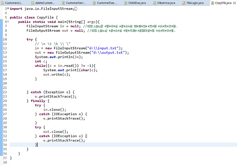Click the text 'public class CopyFile'
The image size is (237, 166).
32,17
